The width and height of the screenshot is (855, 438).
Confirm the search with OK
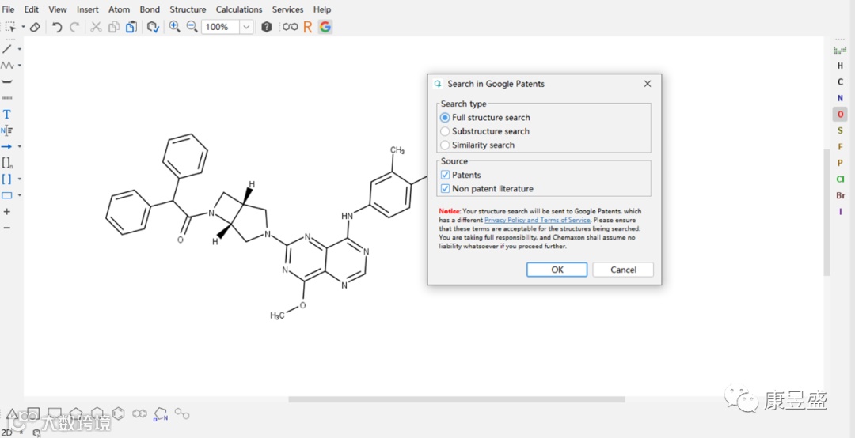pos(557,270)
